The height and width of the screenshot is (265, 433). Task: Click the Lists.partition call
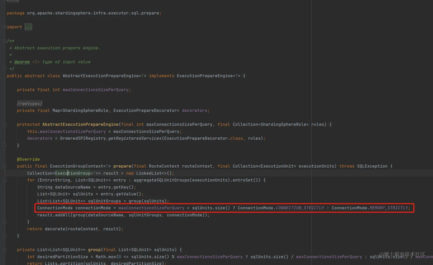(64, 263)
